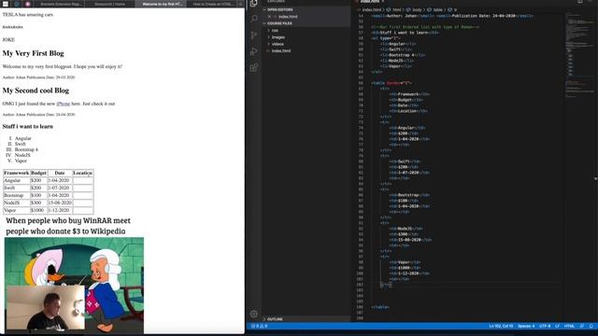Open the notifications bell in the status bar

pyautogui.click(x=591, y=326)
